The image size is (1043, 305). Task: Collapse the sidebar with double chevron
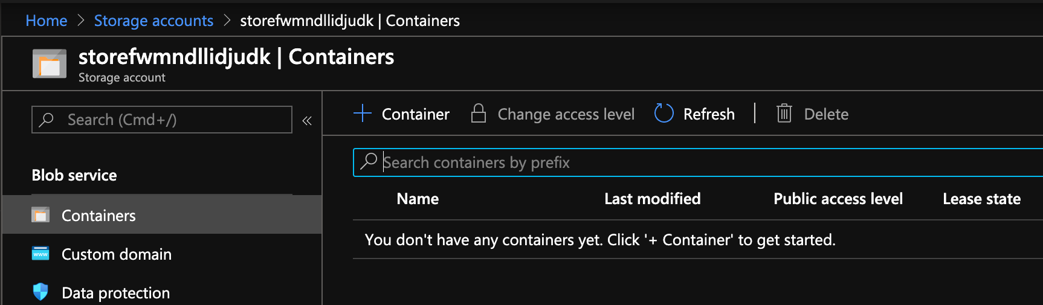[307, 121]
